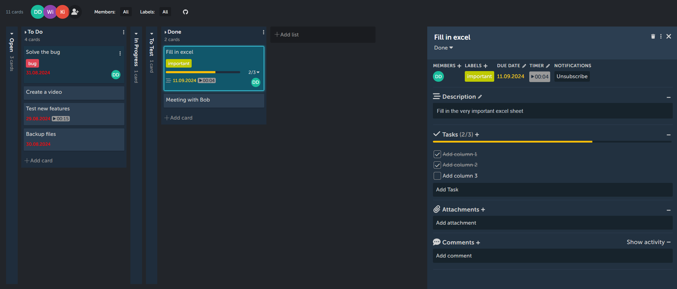Click DD avatar on Solve the bug card
677x289 pixels.
(x=116, y=75)
